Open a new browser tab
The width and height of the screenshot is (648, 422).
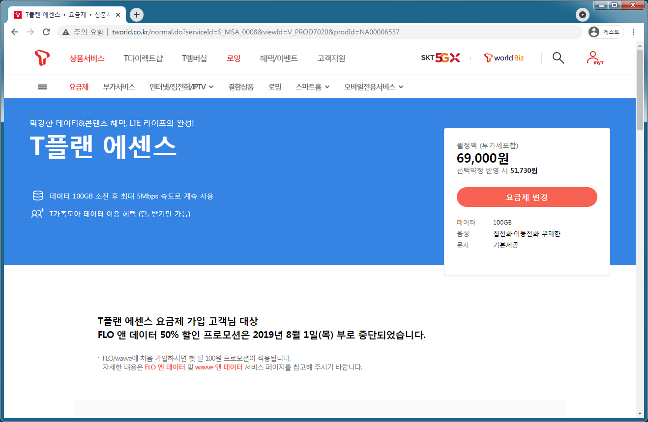137,15
